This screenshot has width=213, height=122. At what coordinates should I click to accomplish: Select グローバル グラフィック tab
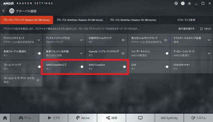(27, 20)
